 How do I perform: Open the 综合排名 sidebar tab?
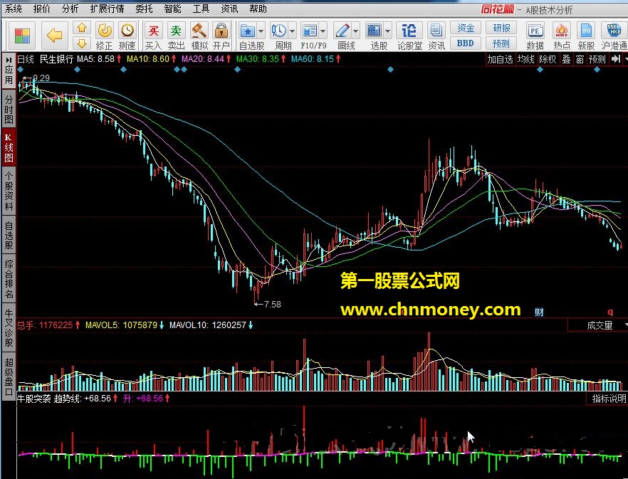(9, 279)
